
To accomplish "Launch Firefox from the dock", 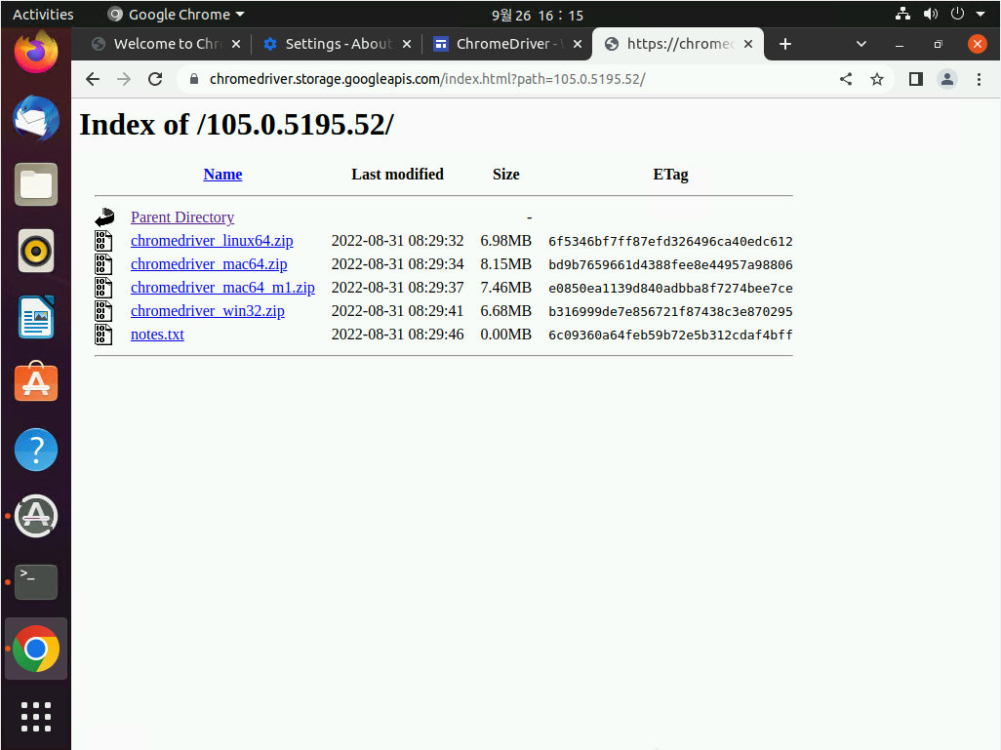I will coord(35,52).
